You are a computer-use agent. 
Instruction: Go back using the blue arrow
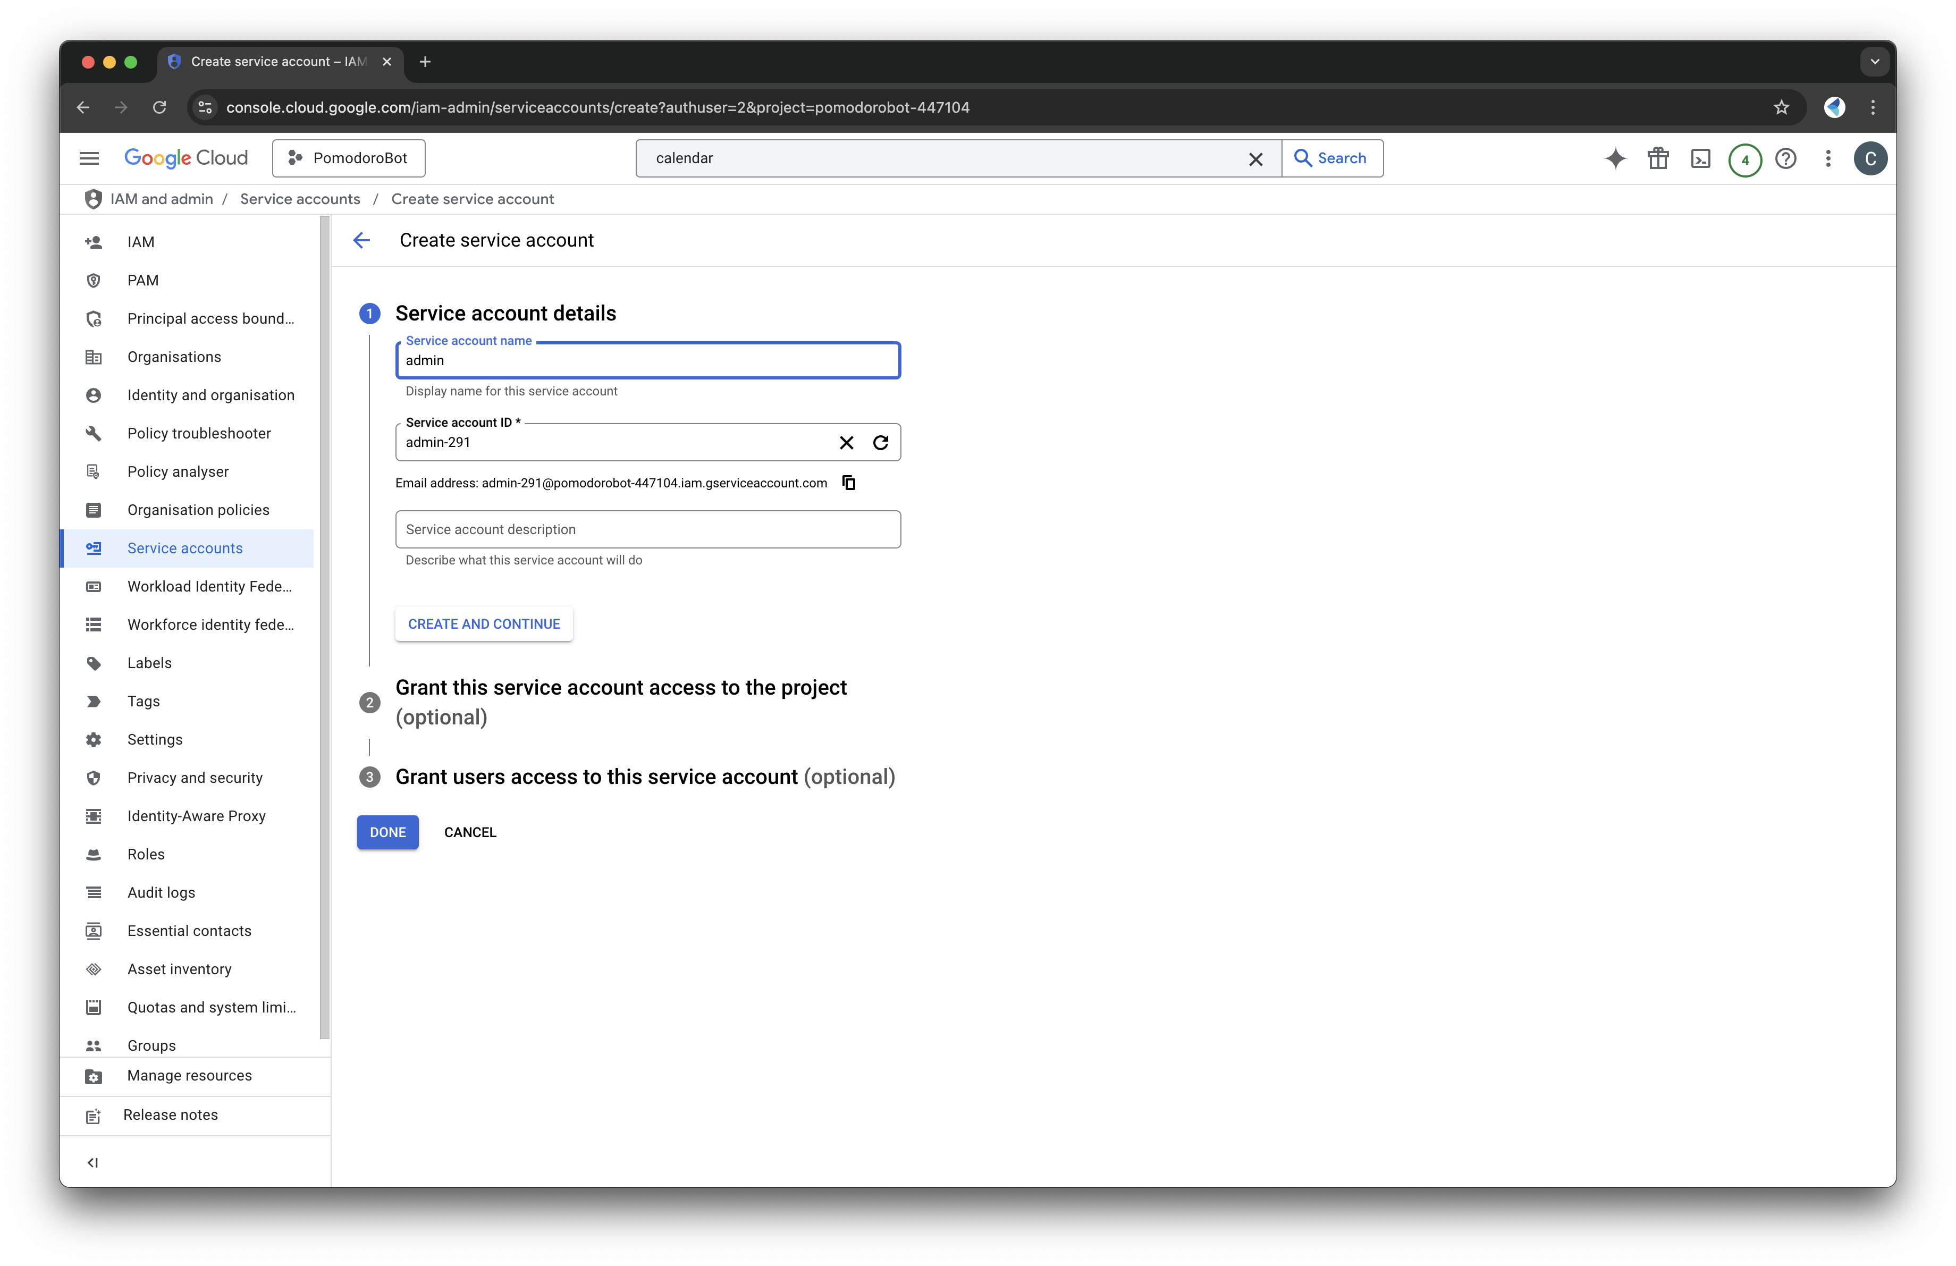[361, 240]
